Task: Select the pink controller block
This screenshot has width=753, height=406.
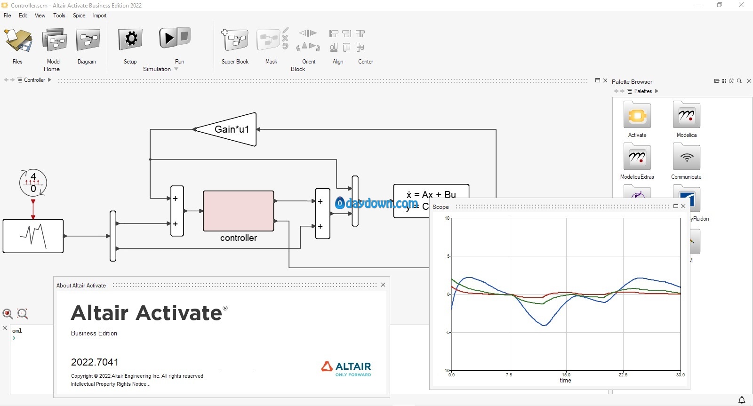Action: 239,211
